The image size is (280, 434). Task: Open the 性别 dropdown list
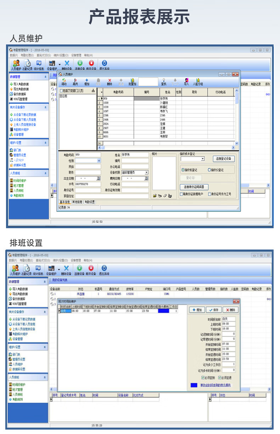coord(99,161)
